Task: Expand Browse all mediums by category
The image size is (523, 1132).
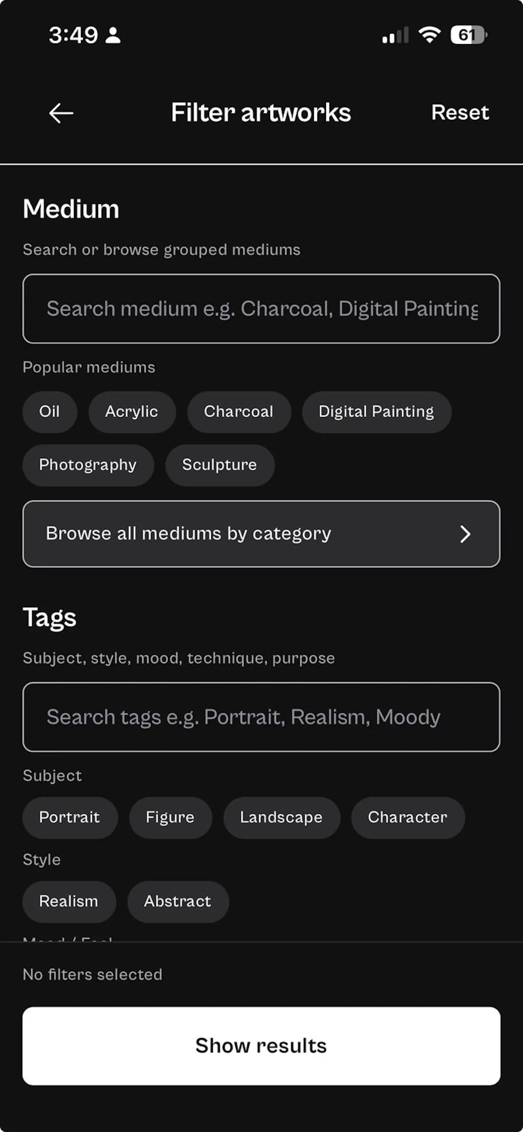Action: click(261, 534)
